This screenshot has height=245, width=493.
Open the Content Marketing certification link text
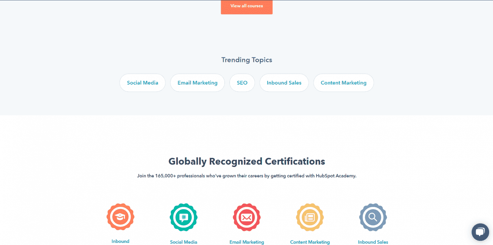pos(310,242)
